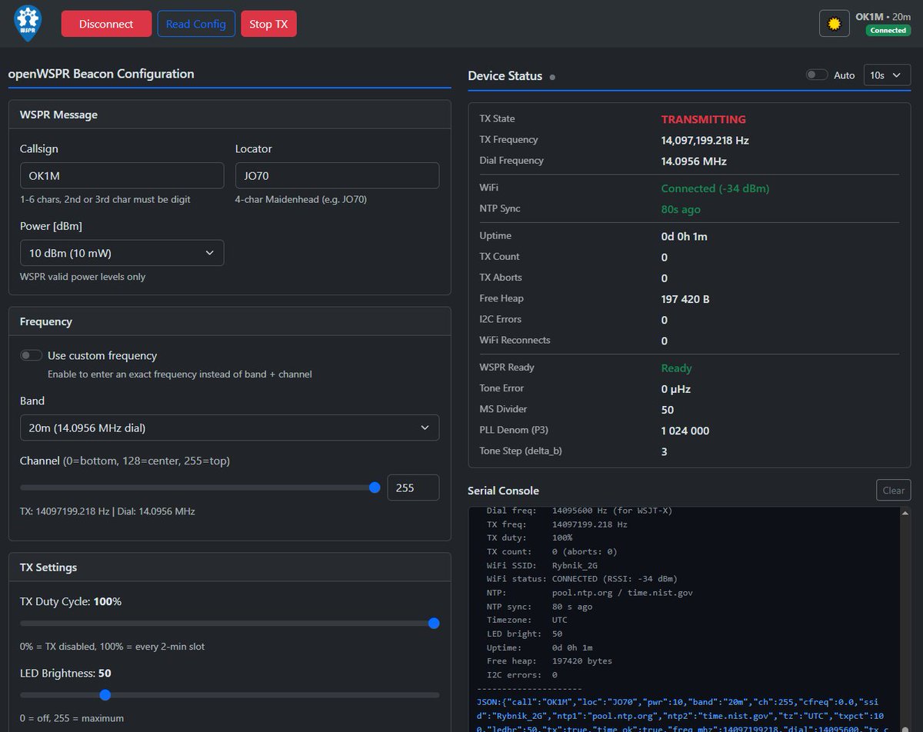The height and width of the screenshot is (732, 923).
Task: Click MS Divider value 50
Action: [x=668, y=410]
